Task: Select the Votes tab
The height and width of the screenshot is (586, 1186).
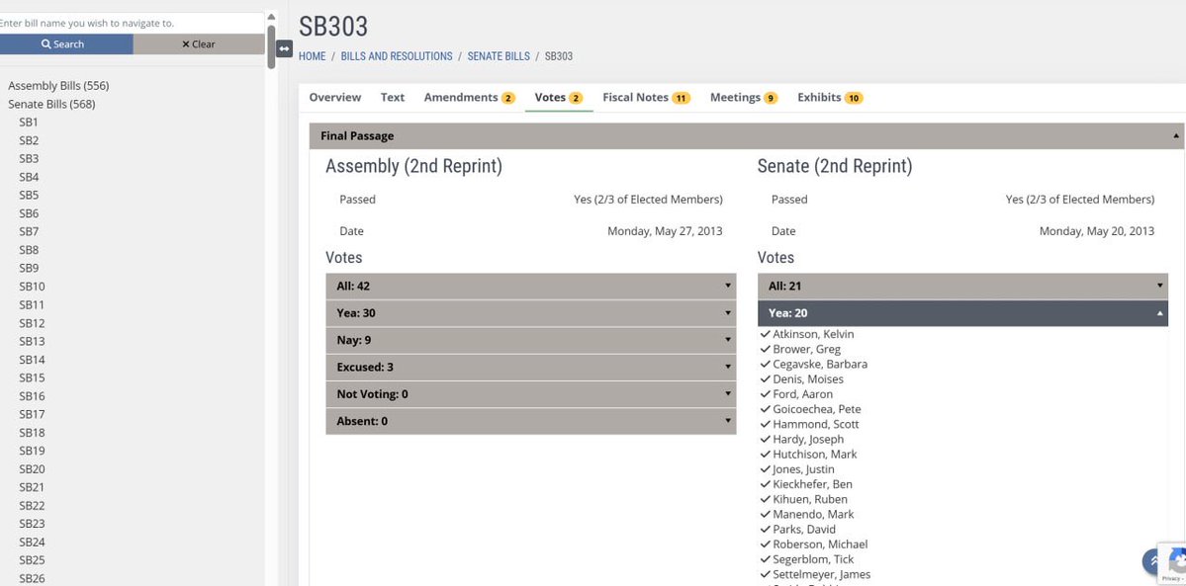Action: click(x=559, y=98)
